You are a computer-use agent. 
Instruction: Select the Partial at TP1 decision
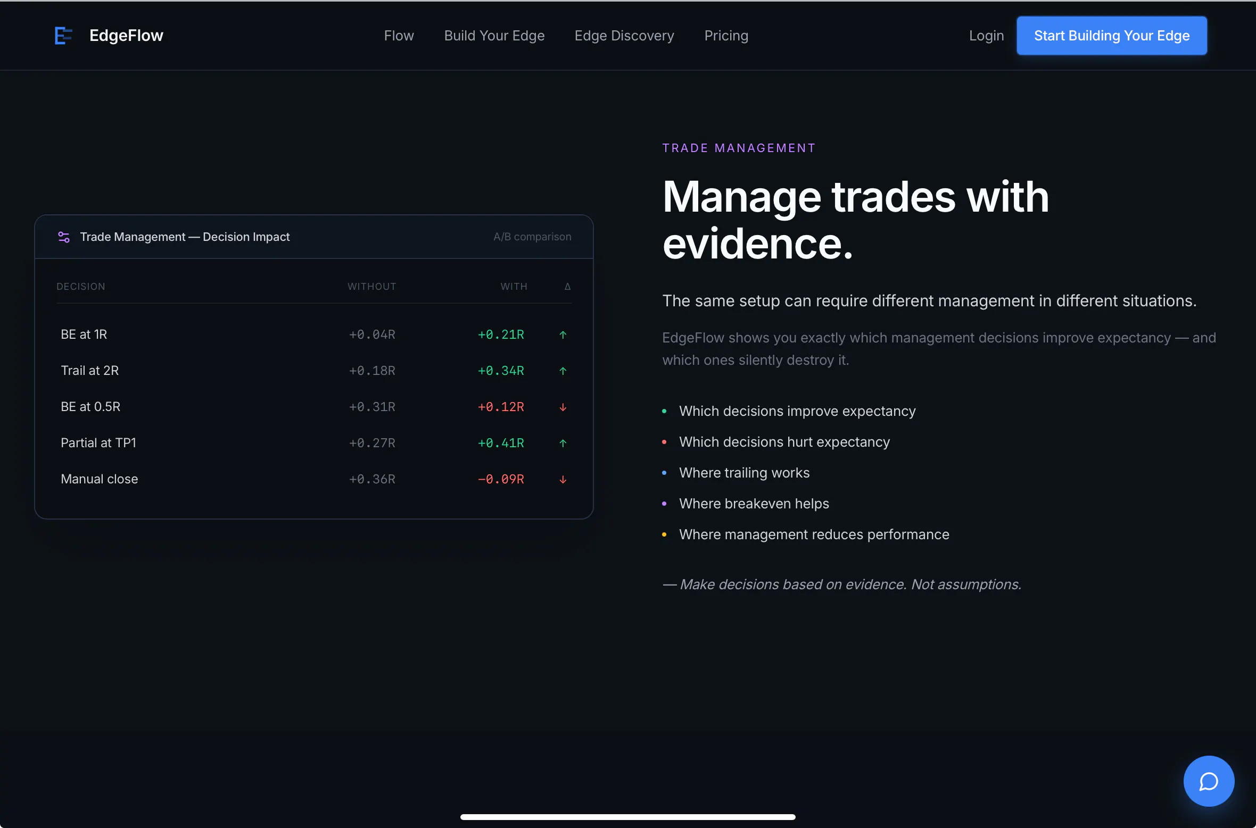[x=98, y=443]
